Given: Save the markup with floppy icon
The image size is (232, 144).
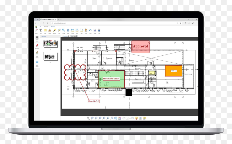Looking at the screenshot, I should pyautogui.click(x=95, y=30).
